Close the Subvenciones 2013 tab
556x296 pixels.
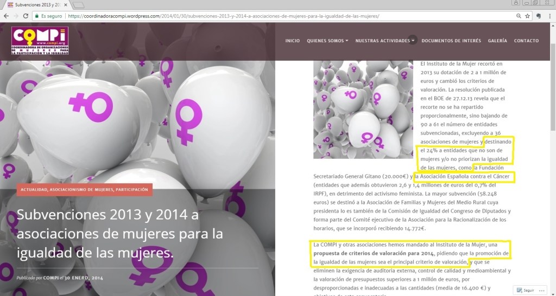pyautogui.click(x=66, y=5)
